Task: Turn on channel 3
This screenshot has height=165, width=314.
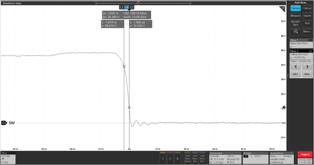Action: (x=170, y=158)
